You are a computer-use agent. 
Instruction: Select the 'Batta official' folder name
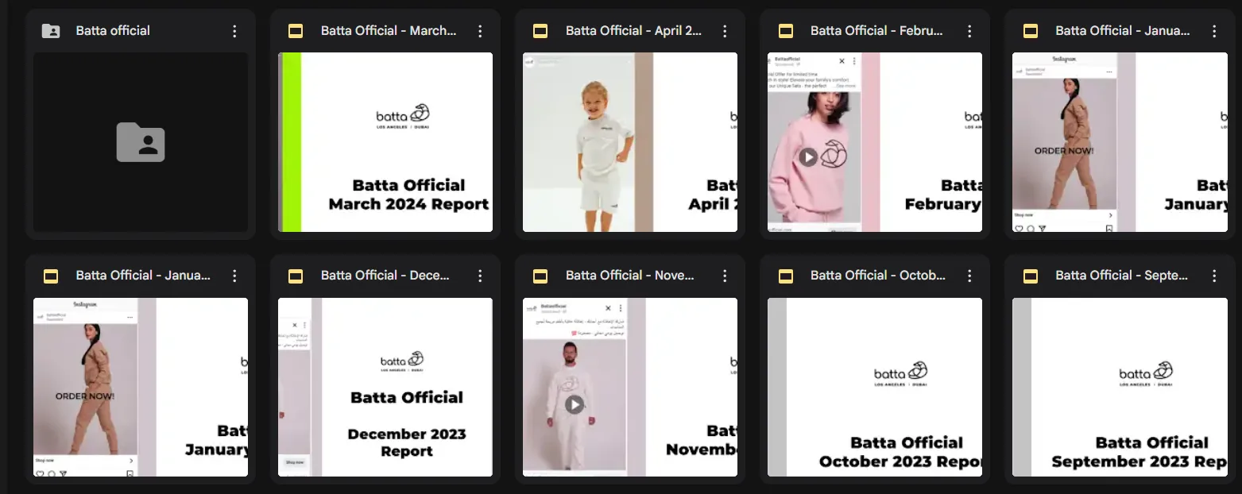(113, 31)
